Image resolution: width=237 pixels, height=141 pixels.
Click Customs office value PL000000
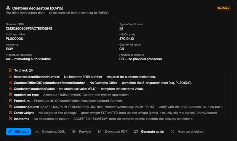(x=15, y=39)
